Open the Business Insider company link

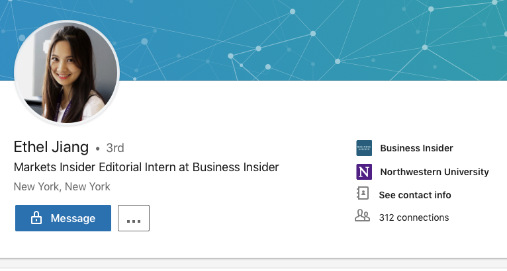416,148
